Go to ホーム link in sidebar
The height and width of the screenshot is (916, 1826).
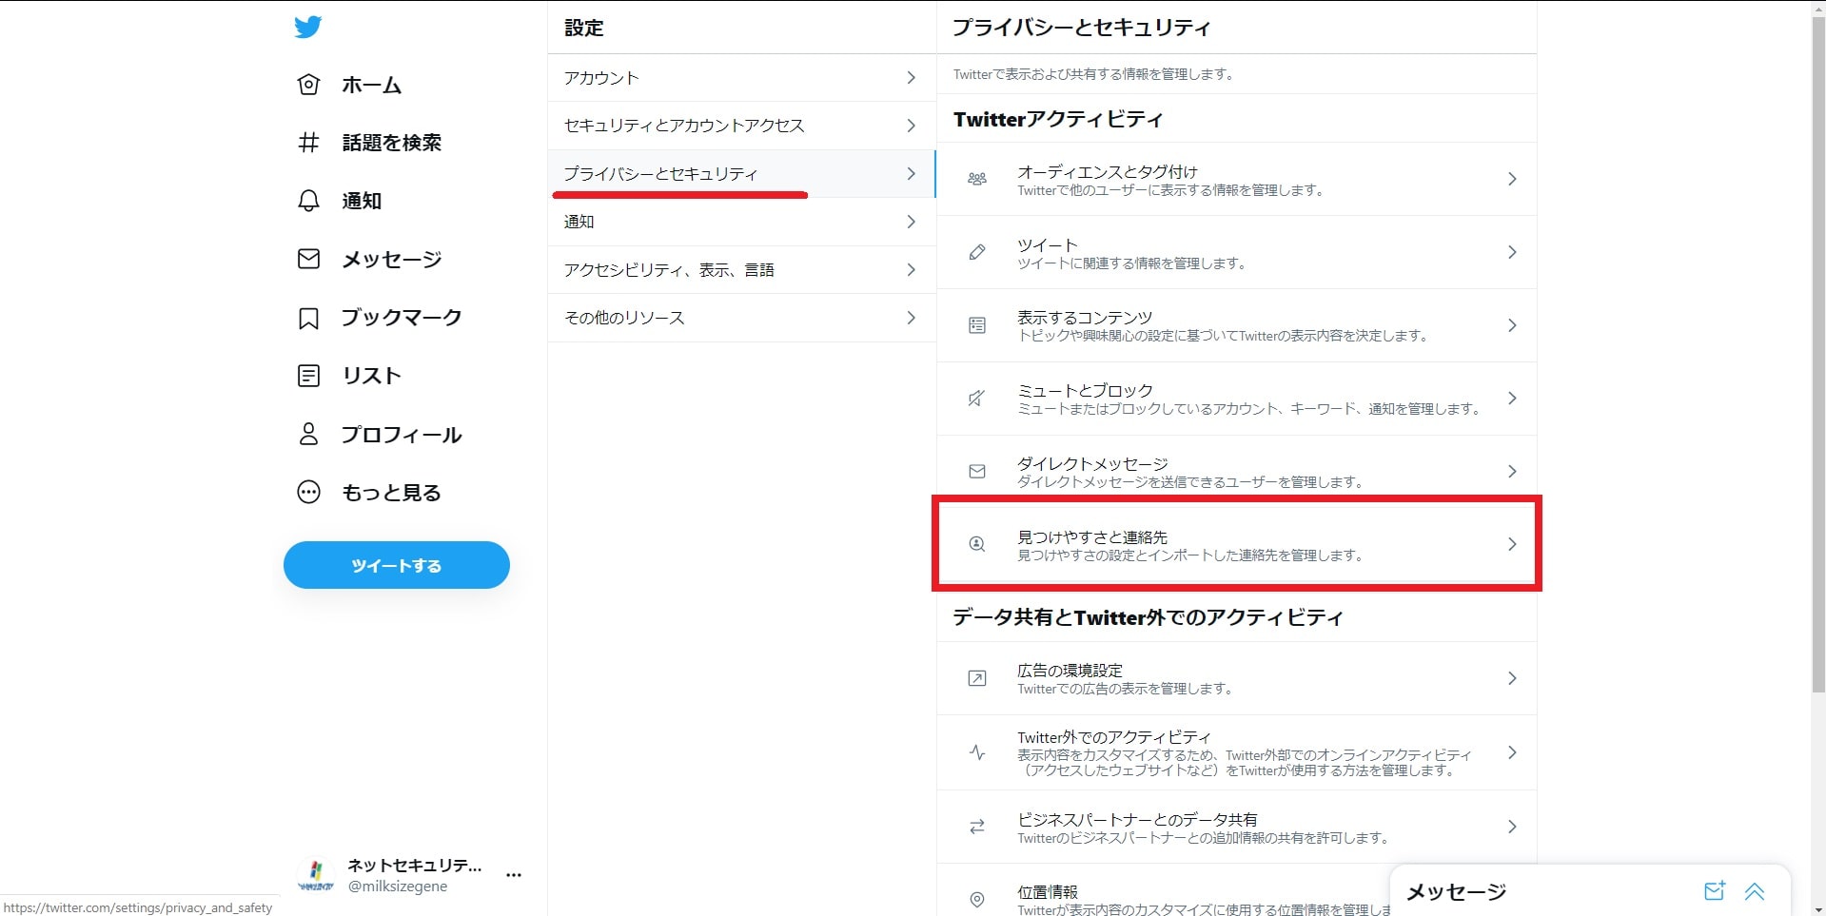pyautogui.click(x=371, y=85)
